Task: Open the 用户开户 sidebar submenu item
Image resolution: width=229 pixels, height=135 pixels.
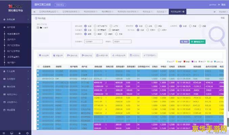Action: (x=12, y=39)
